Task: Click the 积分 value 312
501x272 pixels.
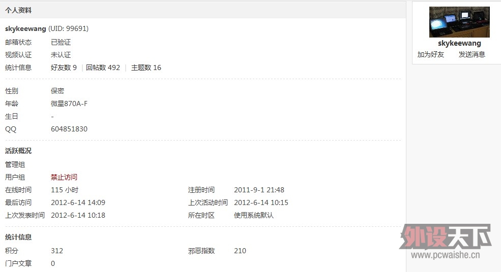Action: click(57, 251)
